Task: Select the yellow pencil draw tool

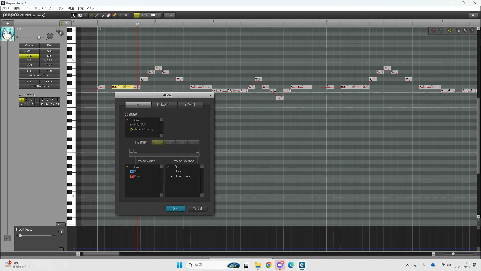Action: [x=91, y=15]
